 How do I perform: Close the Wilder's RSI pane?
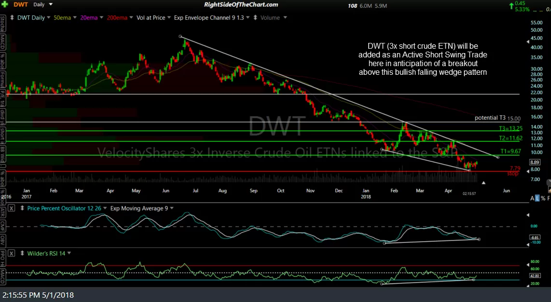coord(11,253)
